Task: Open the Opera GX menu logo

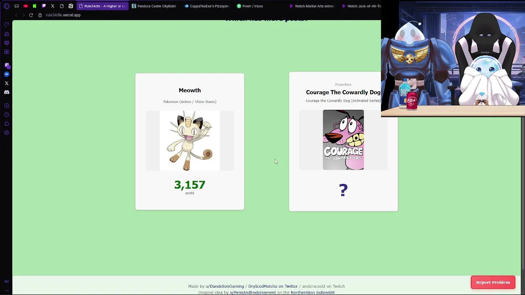Action: [7, 6]
